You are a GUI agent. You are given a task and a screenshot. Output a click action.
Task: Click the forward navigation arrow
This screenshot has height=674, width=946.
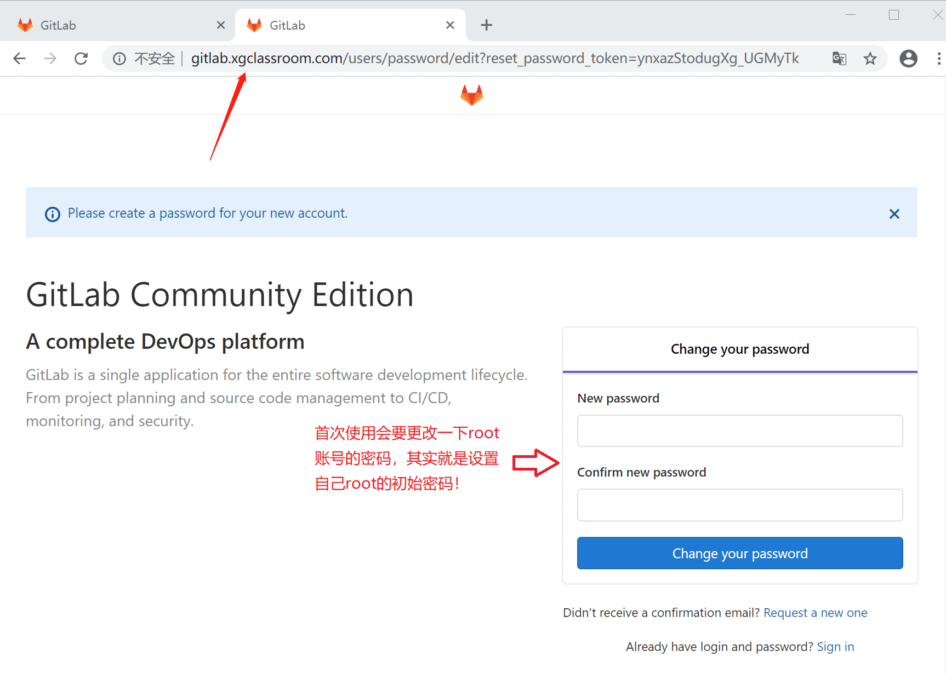point(50,58)
